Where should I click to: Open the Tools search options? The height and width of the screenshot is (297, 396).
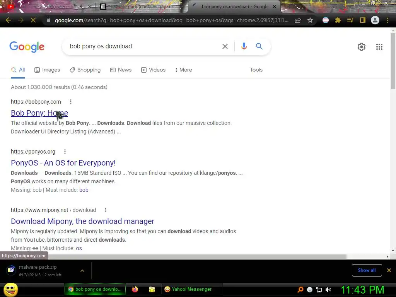(x=256, y=70)
